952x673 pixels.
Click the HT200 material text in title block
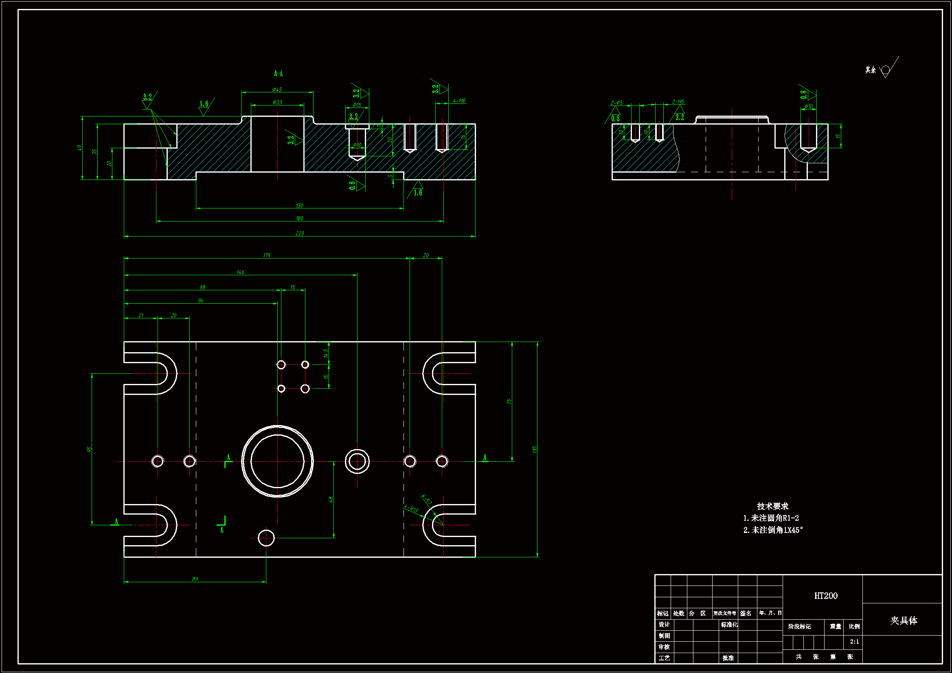(825, 596)
